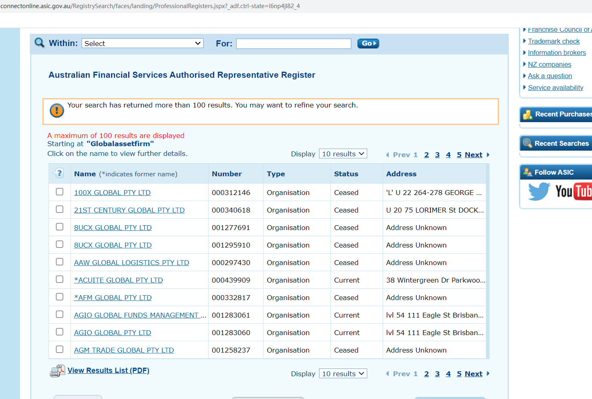Image resolution: width=592 pixels, height=399 pixels.
Task: Open the Twitter bird icon under Follow ASIC
Action: [539, 191]
